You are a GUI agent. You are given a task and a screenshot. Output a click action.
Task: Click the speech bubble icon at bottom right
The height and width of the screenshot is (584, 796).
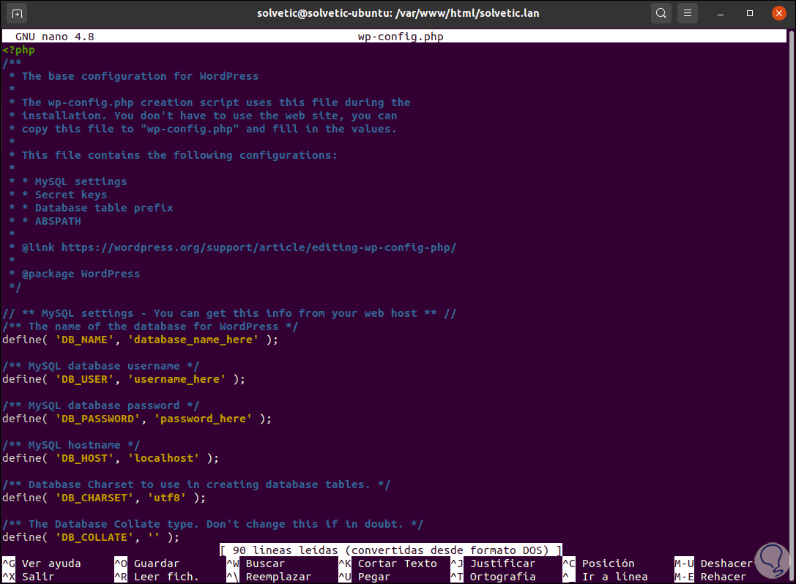pos(773,560)
